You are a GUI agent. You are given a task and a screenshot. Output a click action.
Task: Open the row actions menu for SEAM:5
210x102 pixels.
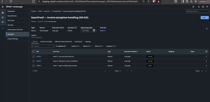(x=206, y=57)
